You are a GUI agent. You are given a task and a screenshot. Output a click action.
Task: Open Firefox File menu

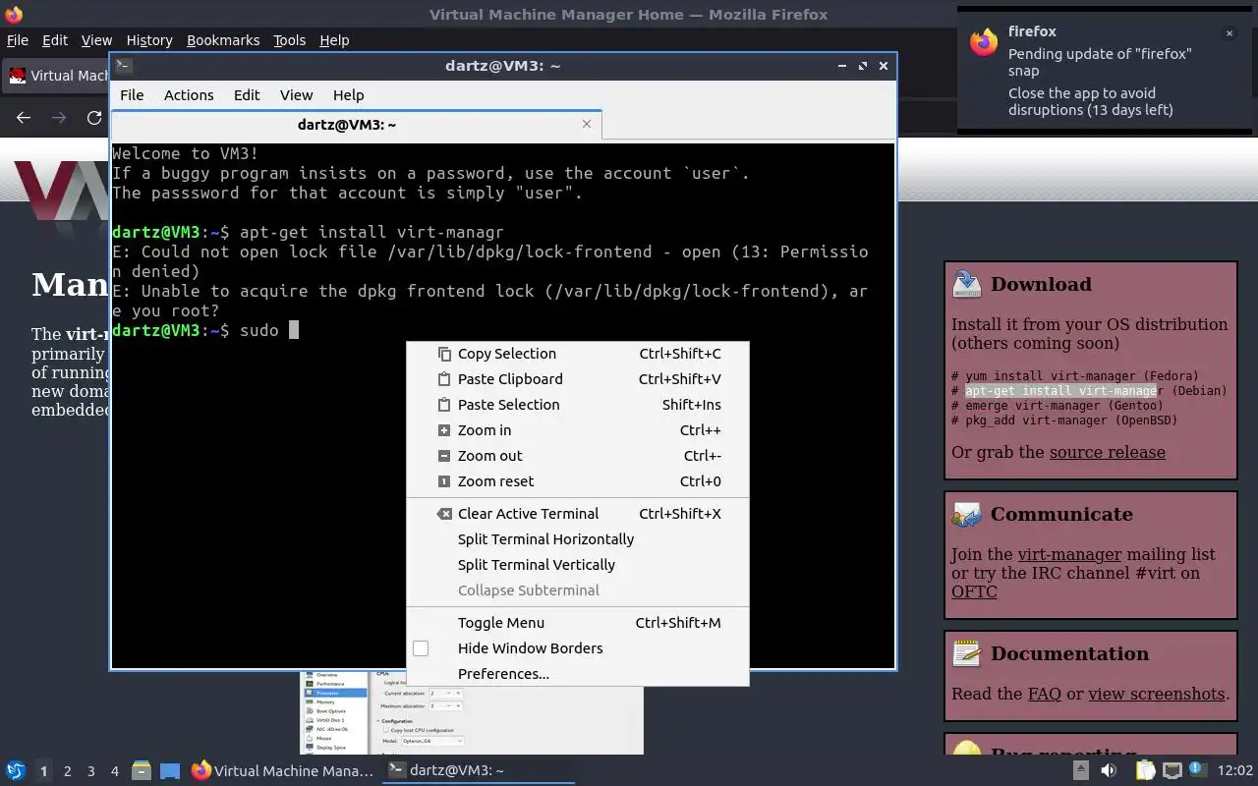tap(18, 40)
